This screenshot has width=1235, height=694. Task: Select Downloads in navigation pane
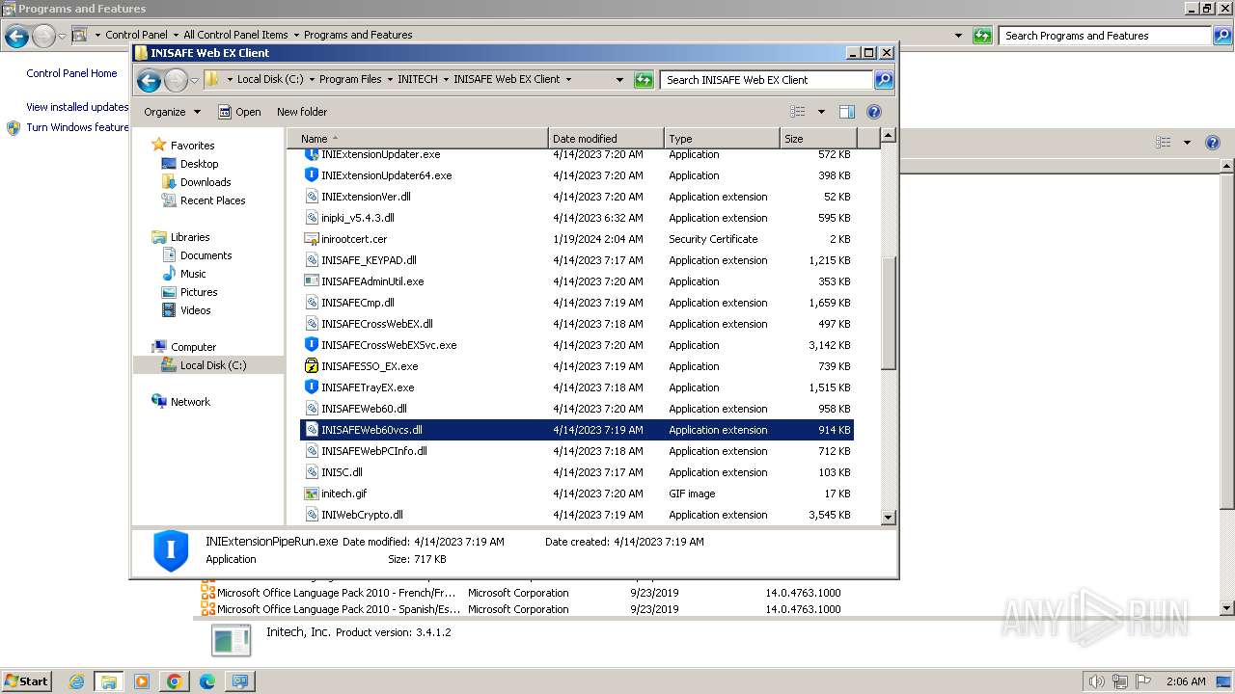(206, 182)
